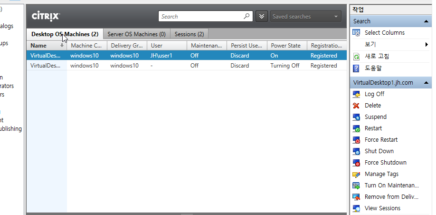Image resolution: width=436 pixels, height=215 pixels.
Task: Click Registered cell in Turning Off row
Action: (x=323, y=66)
